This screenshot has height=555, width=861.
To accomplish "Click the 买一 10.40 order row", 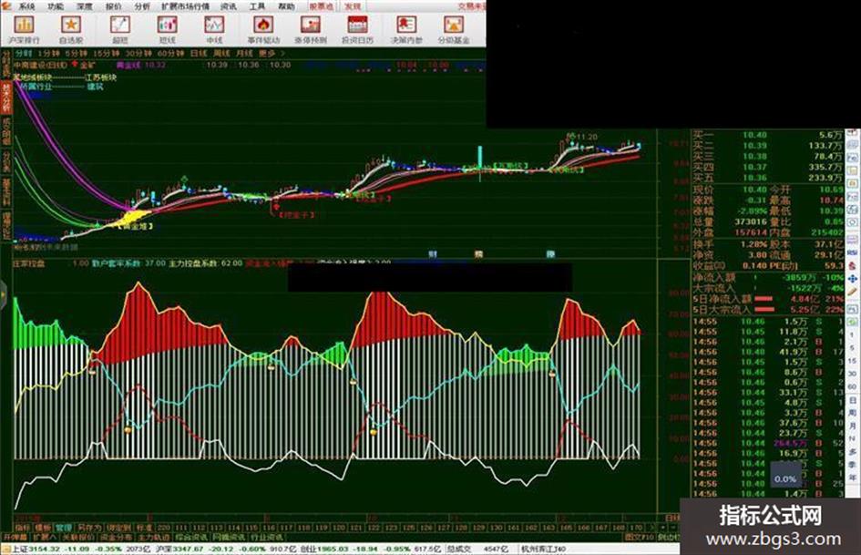I will [767, 135].
